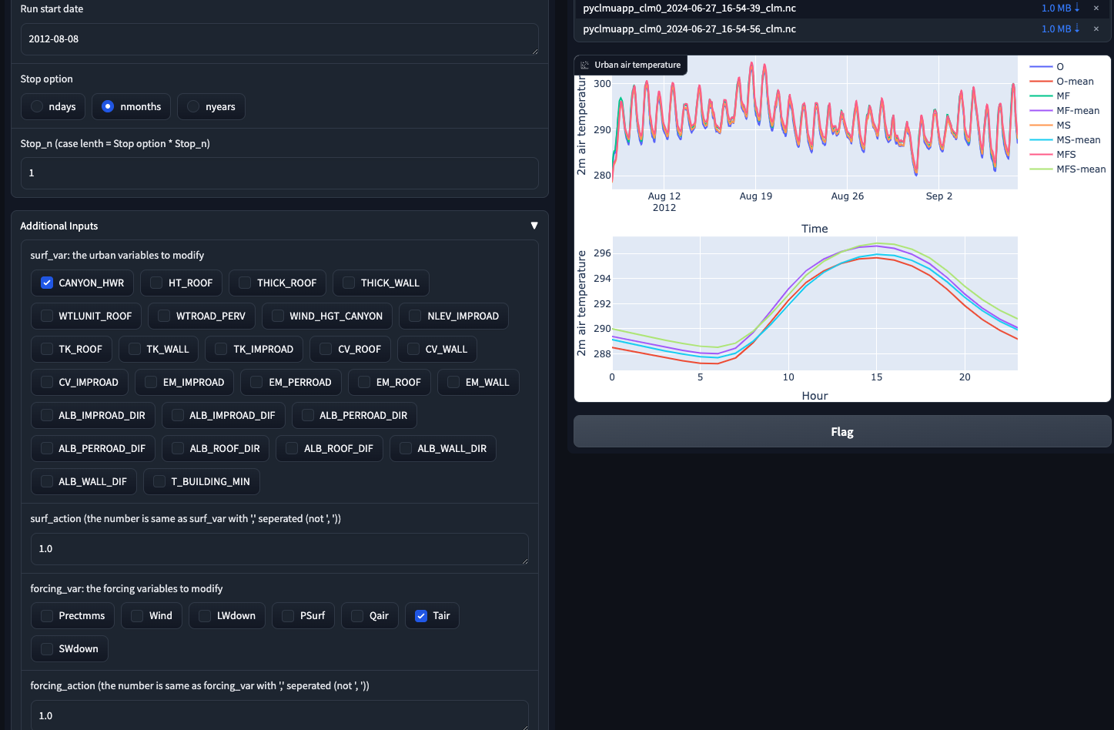Check the EM_ROOF box
The height and width of the screenshot is (730, 1114).
click(364, 382)
